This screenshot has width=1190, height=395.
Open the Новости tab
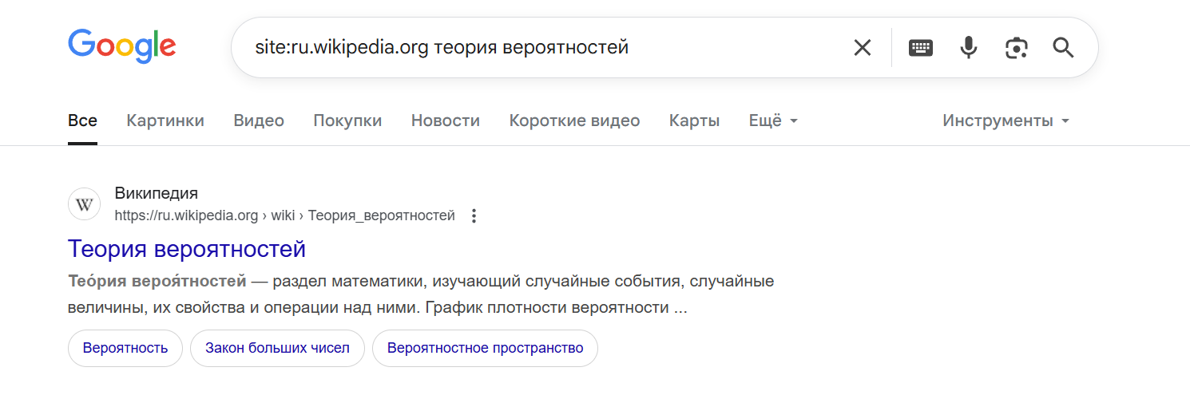click(x=446, y=120)
